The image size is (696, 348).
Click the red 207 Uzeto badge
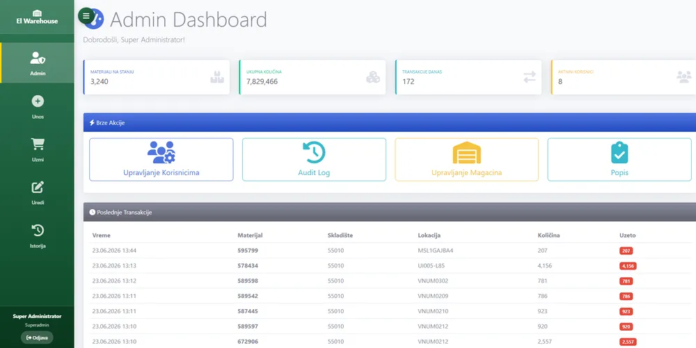click(x=626, y=251)
